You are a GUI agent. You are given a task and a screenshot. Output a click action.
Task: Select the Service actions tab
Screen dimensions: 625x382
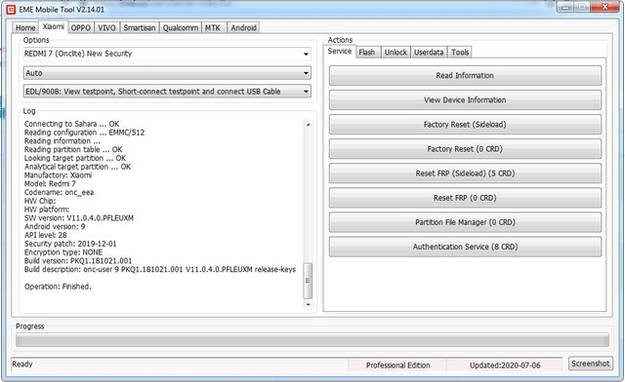coord(340,52)
